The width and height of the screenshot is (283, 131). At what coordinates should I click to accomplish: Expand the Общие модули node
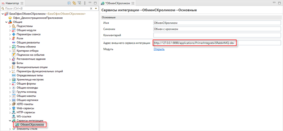[10, 30]
